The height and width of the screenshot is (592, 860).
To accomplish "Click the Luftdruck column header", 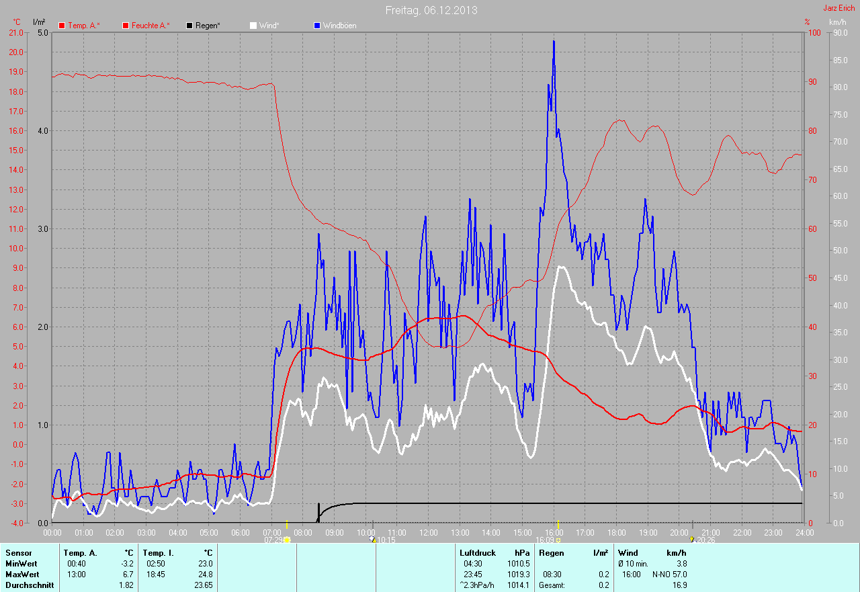I will point(478,553).
